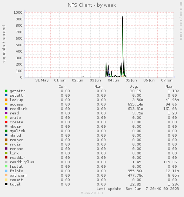Click the getattr max value 1.13k
Screen dimensions: 184x197
pyautogui.click(x=173, y=91)
